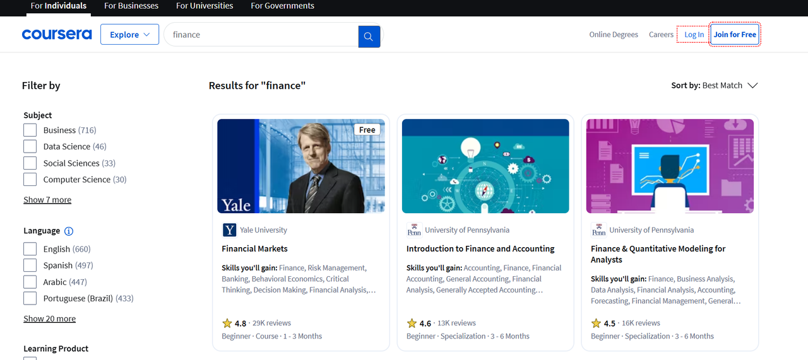Viewport: 808px width, 360px height.
Task: Open the Language filter info icon
Action: [69, 231]
